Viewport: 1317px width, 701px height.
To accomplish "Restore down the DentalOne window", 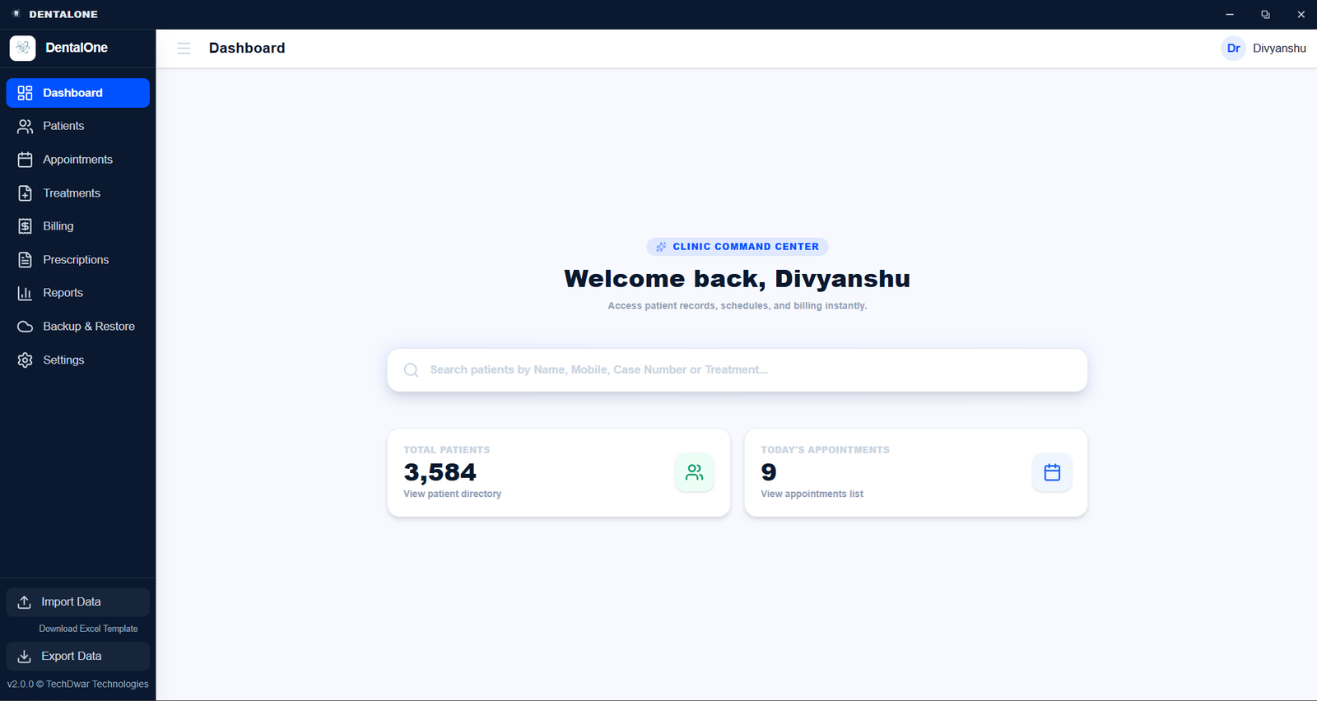I will (1265, 15).
